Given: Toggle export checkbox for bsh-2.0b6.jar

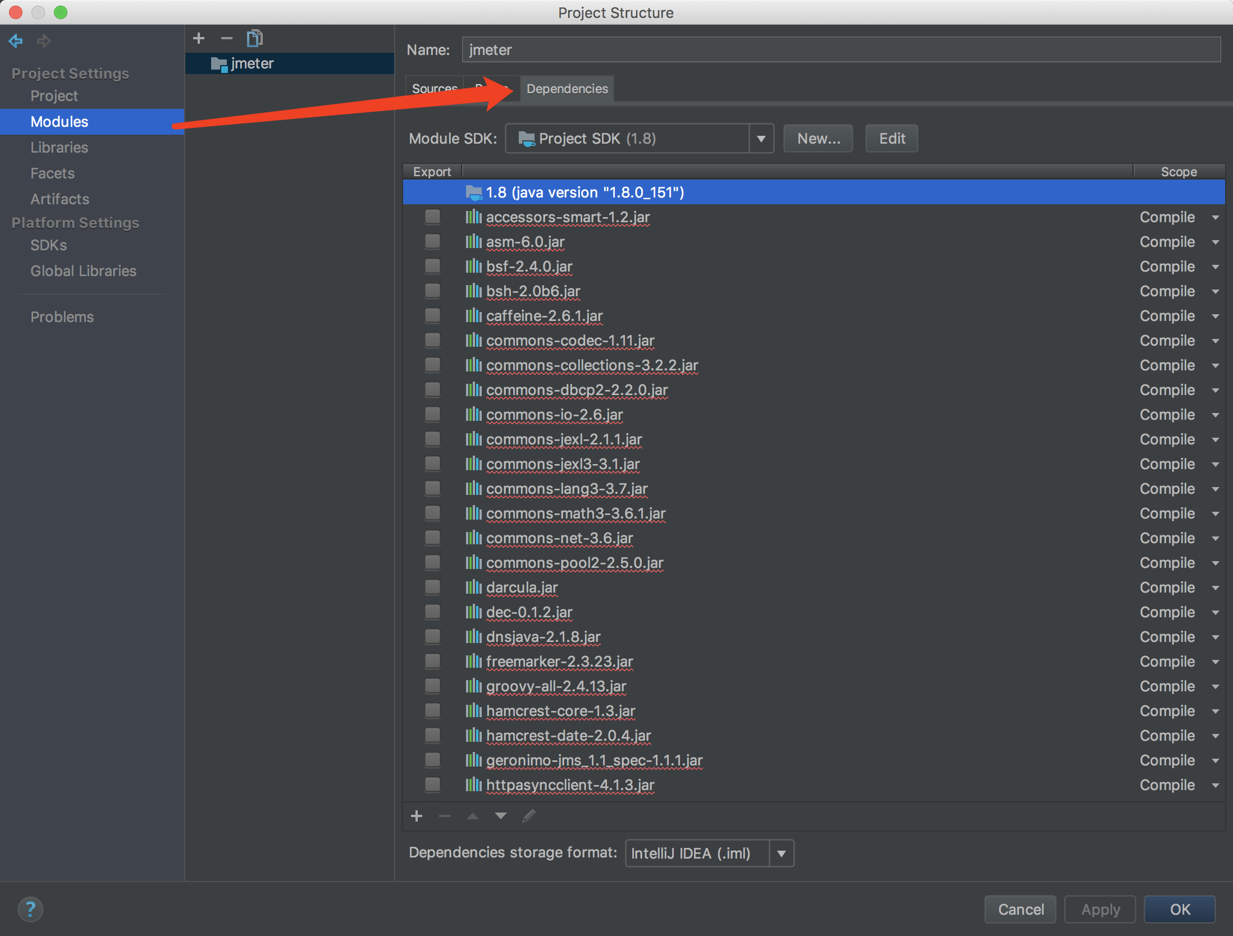Looking at the screenshot, I should pyautogui.click(x=432, y=291).
